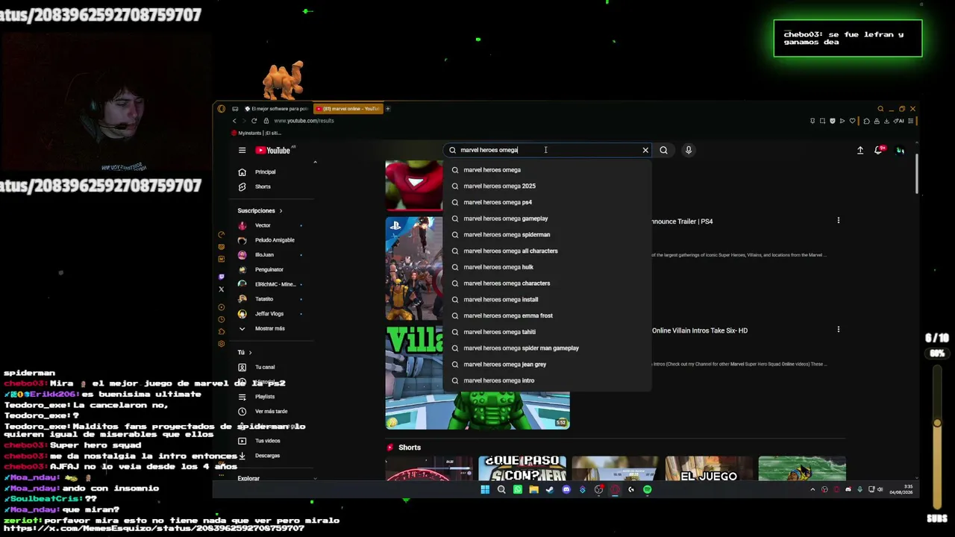The image size is (955, 537).
Task: Open options menu for Announce Trailer PS4 video
Action: click(838, 221)
